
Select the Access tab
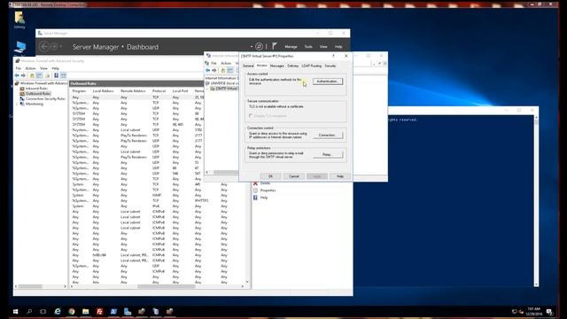point(262,66)
